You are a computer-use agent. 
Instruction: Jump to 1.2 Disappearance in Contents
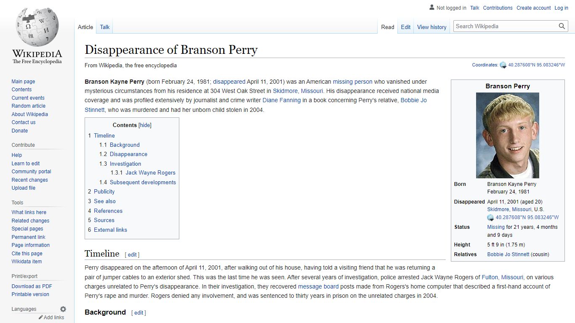[128, 154]
